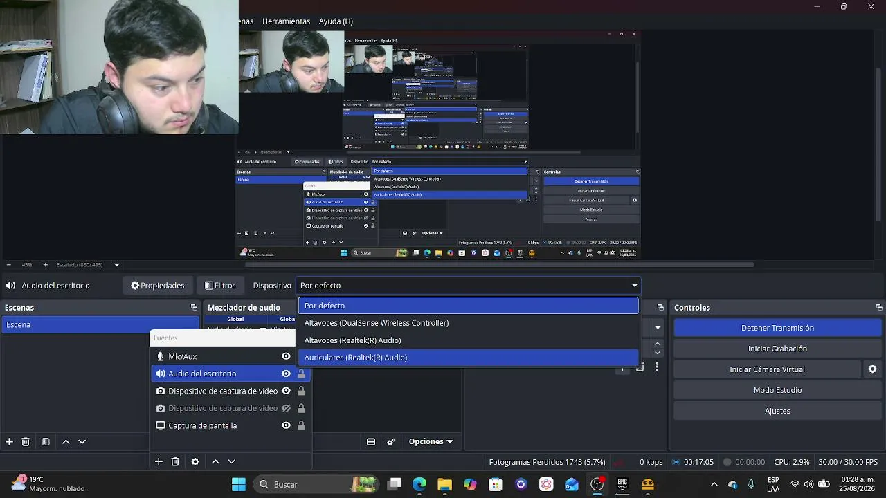Open the Herramientas menu
Image resolution: width=886 pixels, height=498 pixels.
(x=287, y=21)
